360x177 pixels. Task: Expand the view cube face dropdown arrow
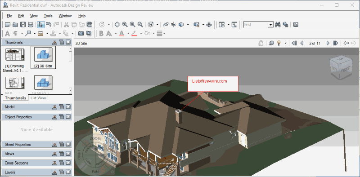click(188, 25)
